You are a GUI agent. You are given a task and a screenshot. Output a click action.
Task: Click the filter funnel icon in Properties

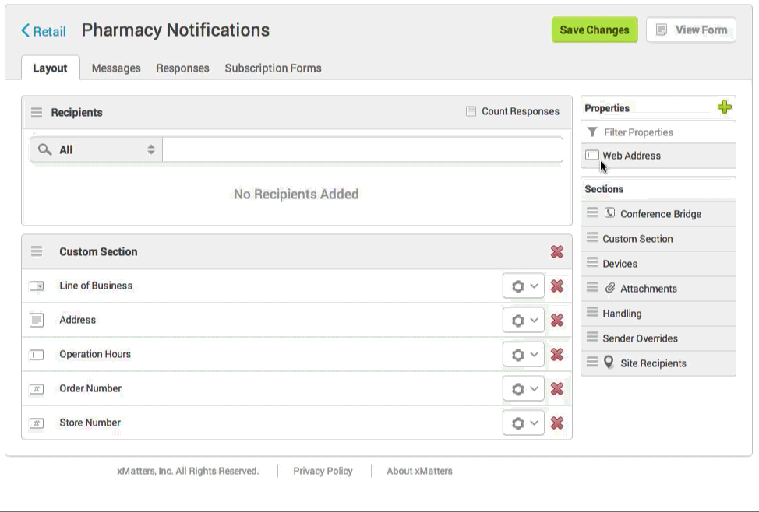pos(593,132)
